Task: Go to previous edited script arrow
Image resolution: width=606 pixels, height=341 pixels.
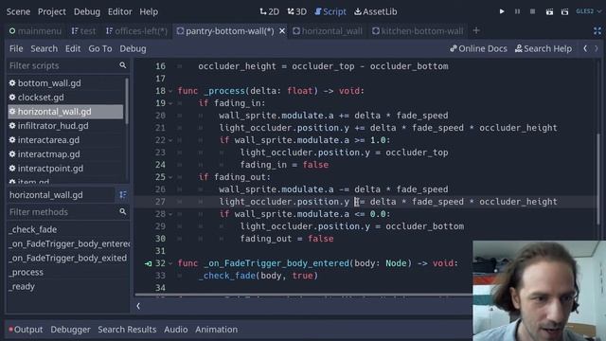Action: pos(585,48)
